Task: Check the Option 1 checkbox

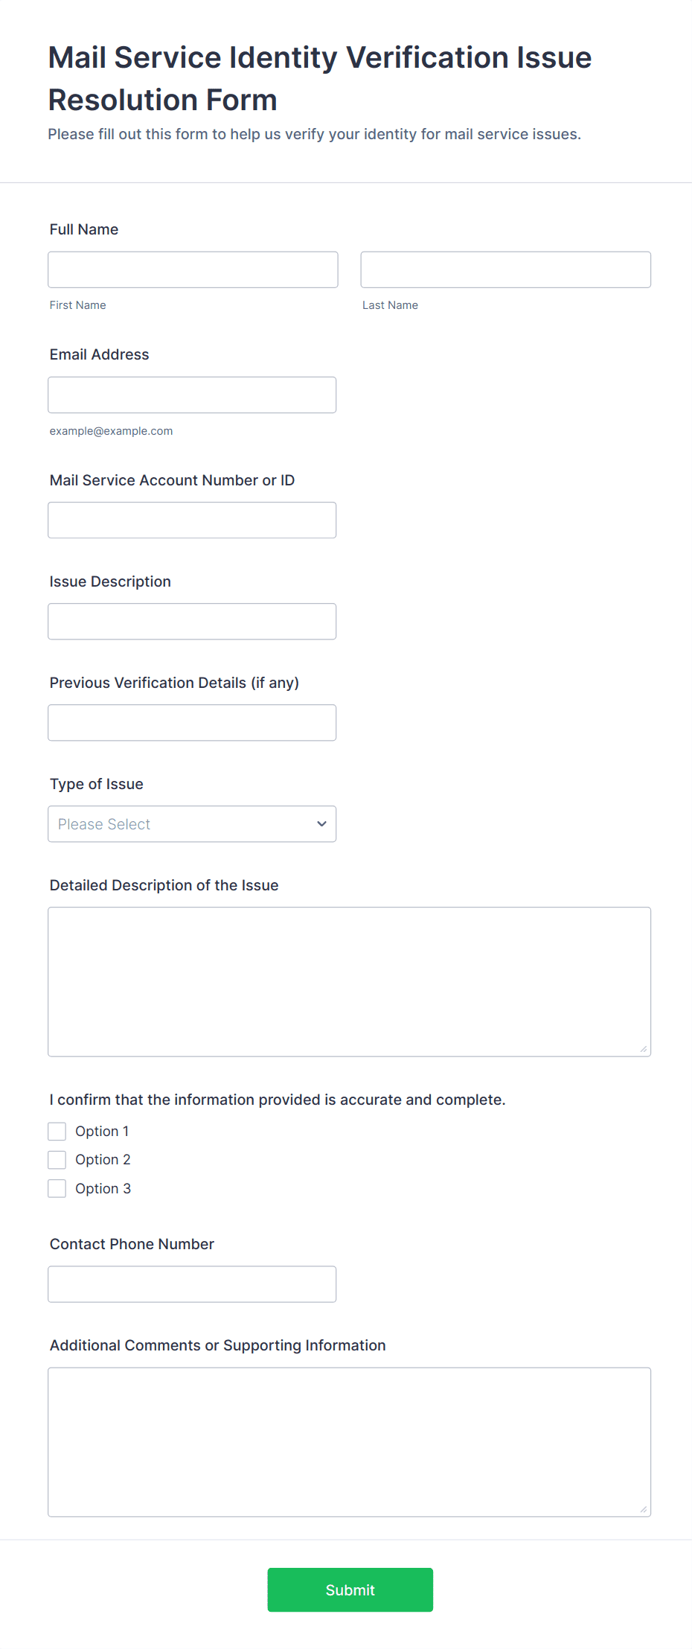Action: click(x=57, y=1131)
